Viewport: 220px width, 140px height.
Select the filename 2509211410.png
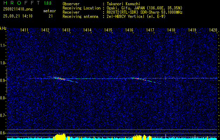tap(18, 9)
